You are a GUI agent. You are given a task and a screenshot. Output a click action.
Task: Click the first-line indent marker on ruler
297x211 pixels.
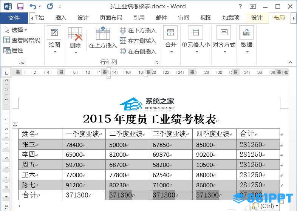click(109, 69)
